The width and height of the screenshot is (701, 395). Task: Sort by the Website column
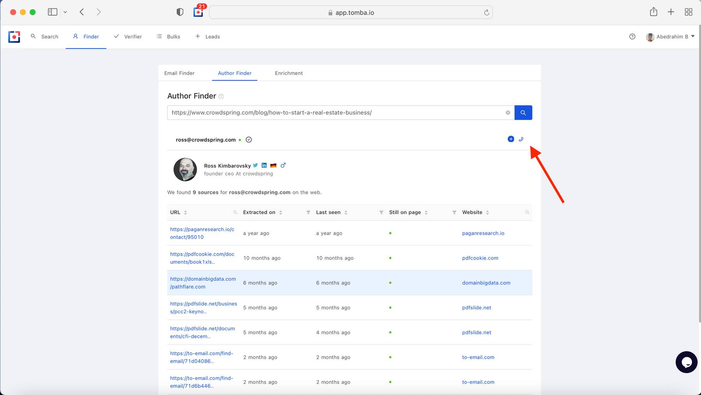click(488, 212)
